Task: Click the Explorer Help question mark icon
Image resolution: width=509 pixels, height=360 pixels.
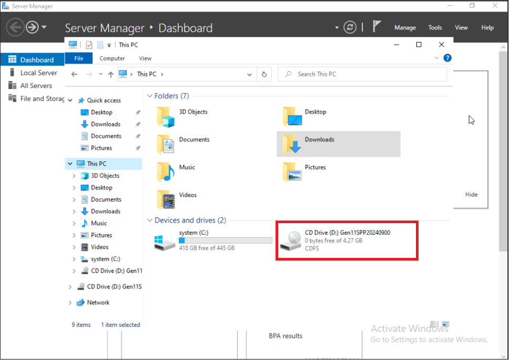Action: click(x=447, y=58)
